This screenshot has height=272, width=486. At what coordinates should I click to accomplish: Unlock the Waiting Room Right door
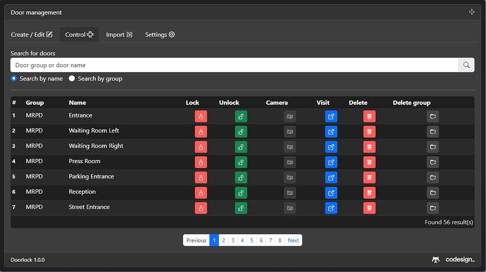[241, 147]
